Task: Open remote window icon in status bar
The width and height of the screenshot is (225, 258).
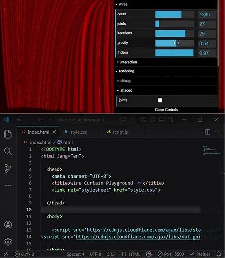Action: pos(6,254)
